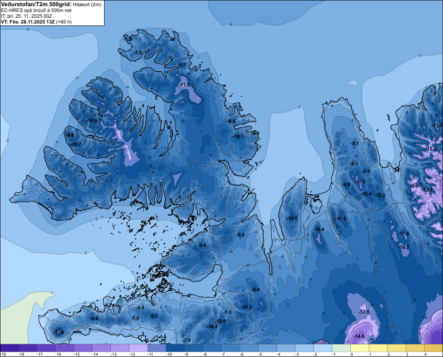
Task: Click the -14.6 temperature label
Action: coord(359,336)
